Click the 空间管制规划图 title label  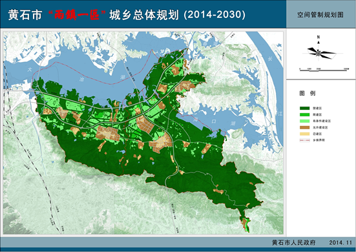click(320, 15)
